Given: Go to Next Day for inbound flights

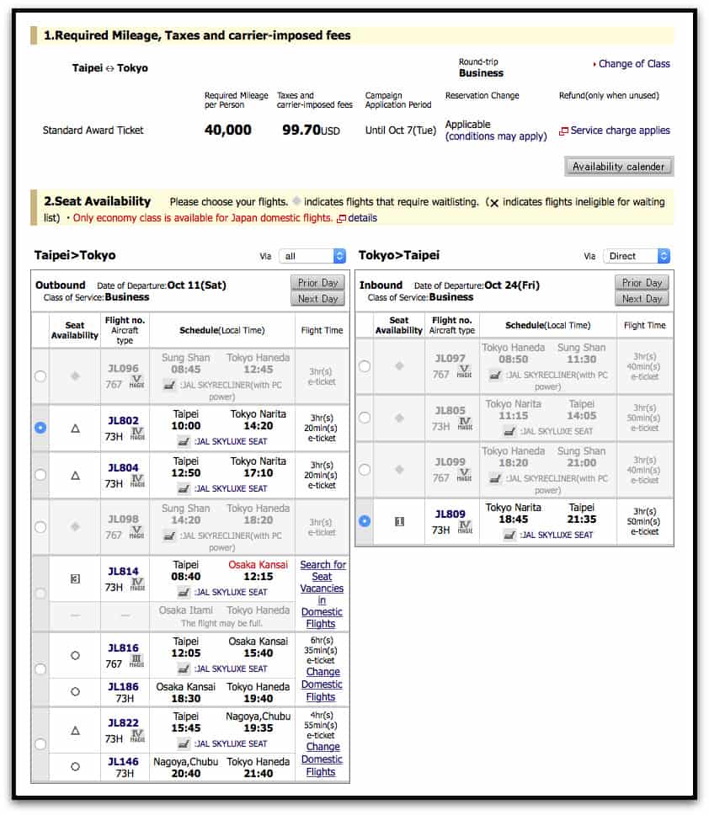Looking at the screenshot, I should point(642,298).
